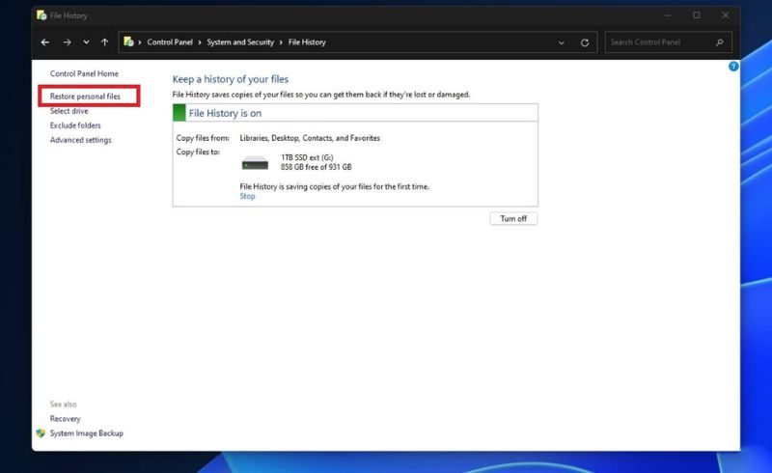The width and height of the screenshot is (772, 473).
Task: Expand breadcrumb arrow after System and Security
Action: 281,42
